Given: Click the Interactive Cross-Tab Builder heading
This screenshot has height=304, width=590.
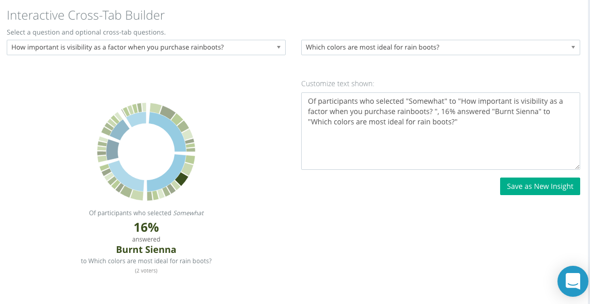Looking at the screenshot, I should 86,15.
